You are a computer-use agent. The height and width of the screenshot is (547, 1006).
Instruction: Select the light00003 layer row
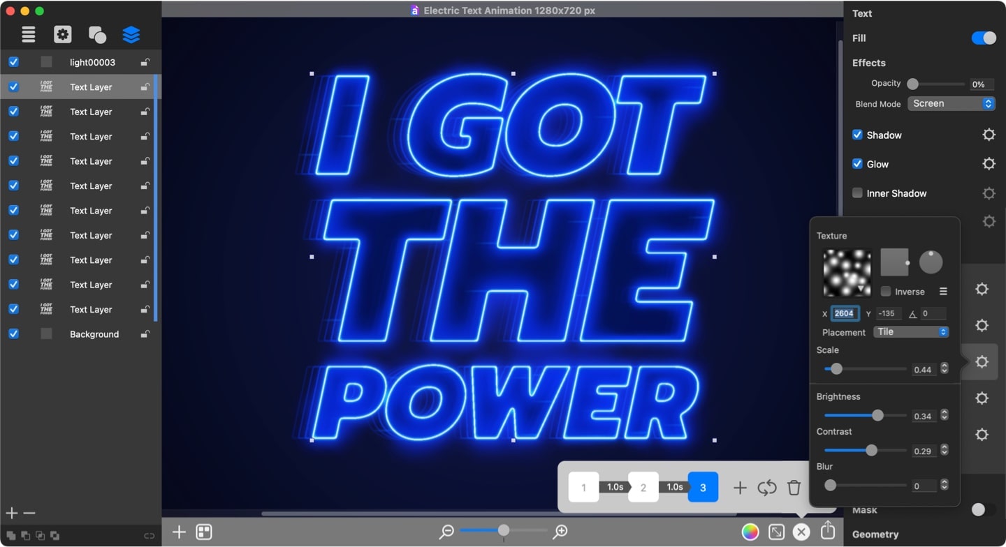pyautogui.click(x=80, y=62)
